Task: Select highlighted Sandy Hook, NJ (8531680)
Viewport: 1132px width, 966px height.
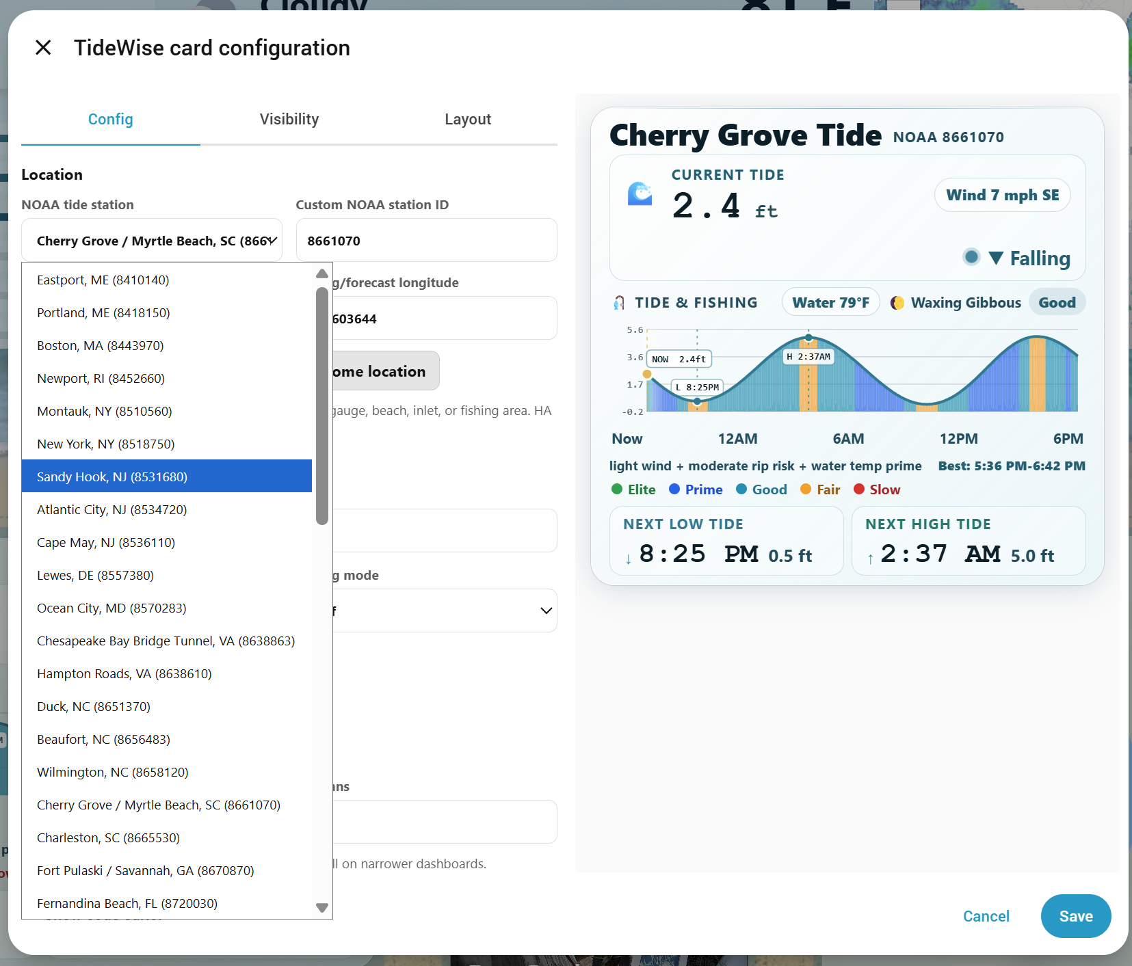Action: pos(167,477)
